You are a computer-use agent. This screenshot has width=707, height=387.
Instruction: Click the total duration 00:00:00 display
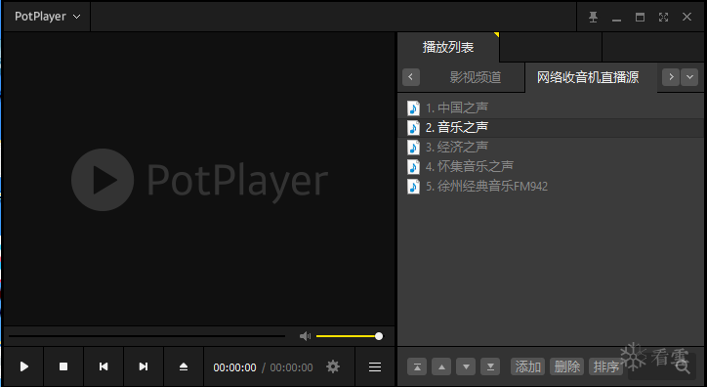(x=291, y=367)
